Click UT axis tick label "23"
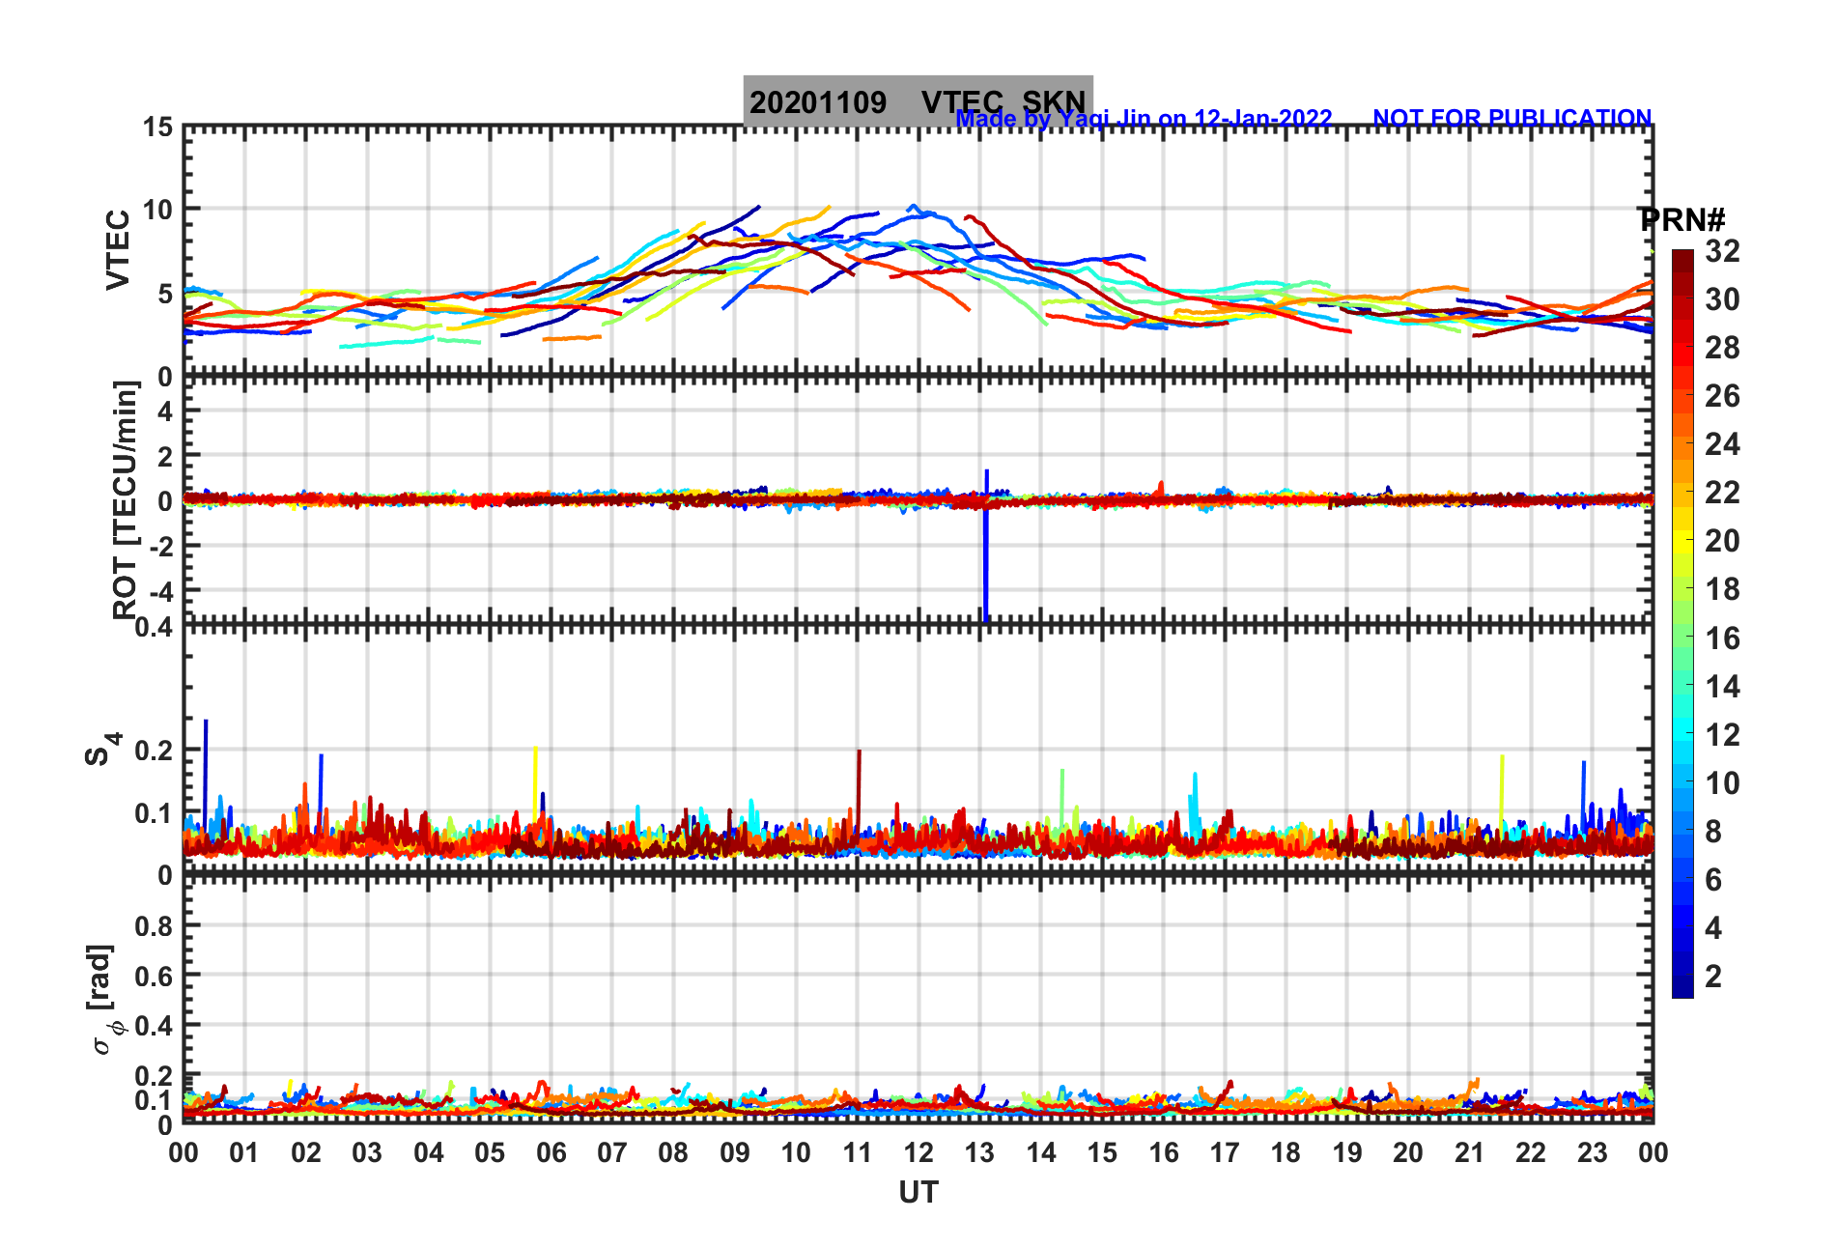The height and width of the screenshot is (1248, 1837). point(1592,1152)
